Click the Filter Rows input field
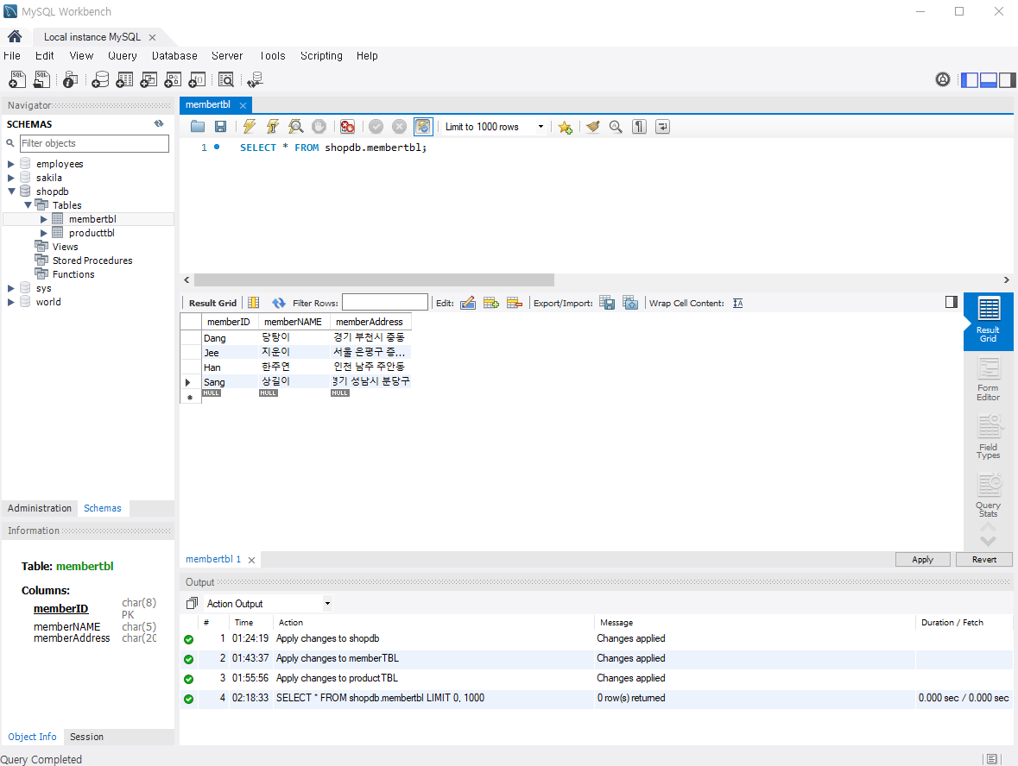Image resolution: width=1018 pixels, height=766 pixels. tap(385, 302)
